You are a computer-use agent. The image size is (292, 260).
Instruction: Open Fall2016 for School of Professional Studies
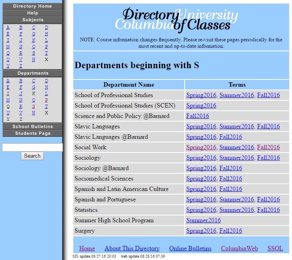[x=268, y=95]
